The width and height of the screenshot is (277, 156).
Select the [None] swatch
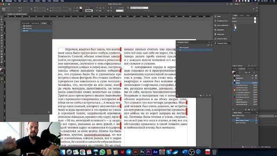click(x=245, y=76)
